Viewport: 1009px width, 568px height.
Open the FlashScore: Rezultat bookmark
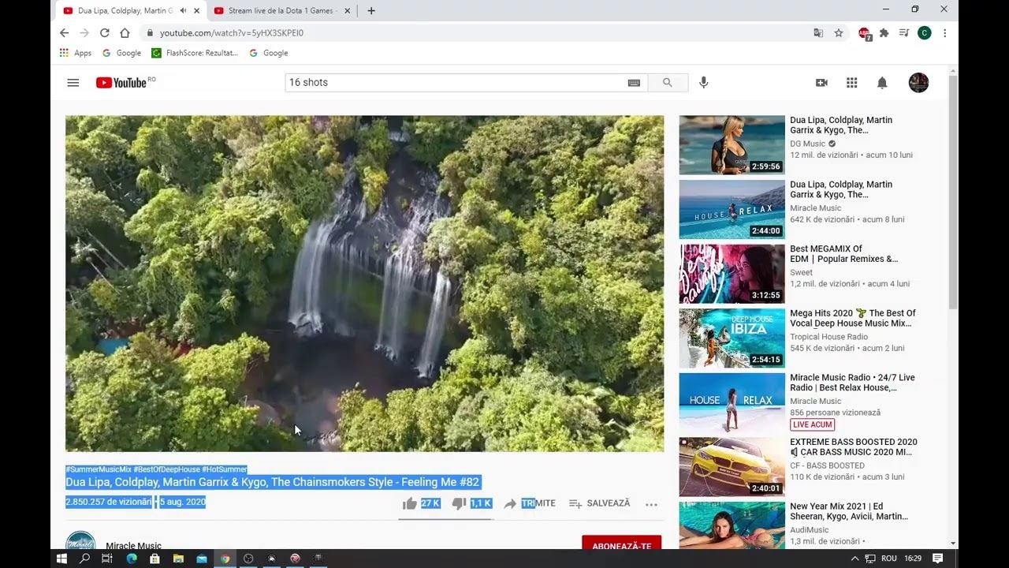click(x=195, y=53)
